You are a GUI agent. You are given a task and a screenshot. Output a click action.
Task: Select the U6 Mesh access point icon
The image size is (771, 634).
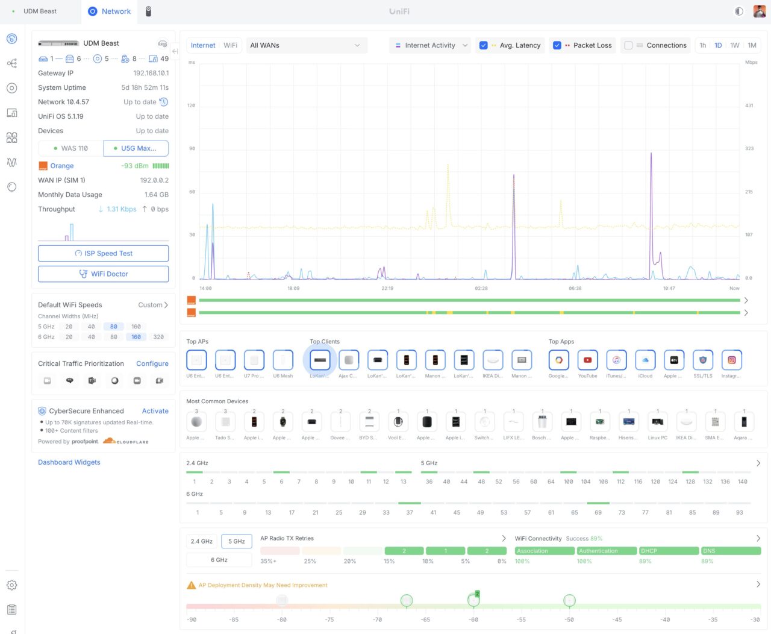tap(283, 360)
